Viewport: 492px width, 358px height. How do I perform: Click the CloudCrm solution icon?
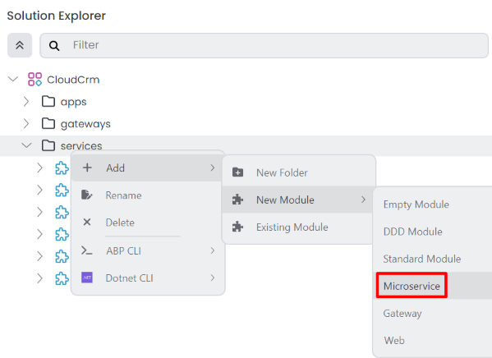click(x=34, y=80)
